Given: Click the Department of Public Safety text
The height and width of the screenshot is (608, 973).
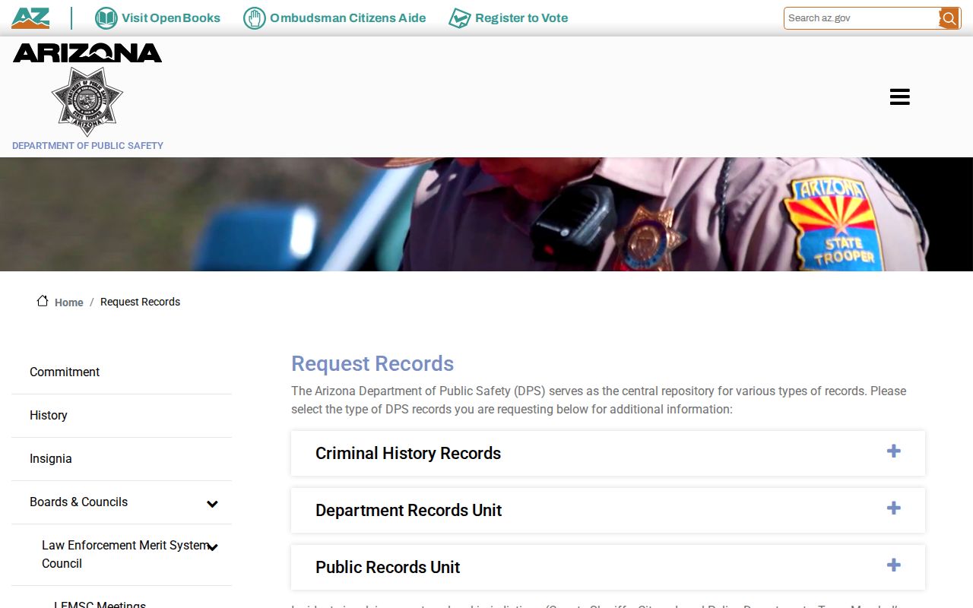Looking at the screenshot, I should pos(87,145).
